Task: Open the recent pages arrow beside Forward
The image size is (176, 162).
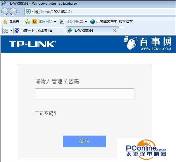Action: tap(20, 11)
